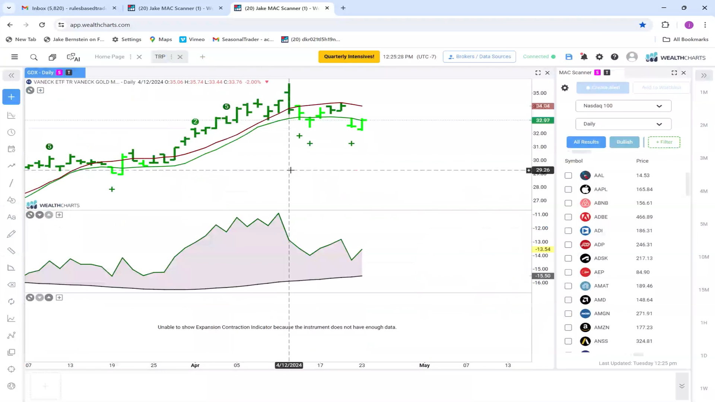
Task: Switch to the Home Page workspace tab
Action: click(109, 57)
